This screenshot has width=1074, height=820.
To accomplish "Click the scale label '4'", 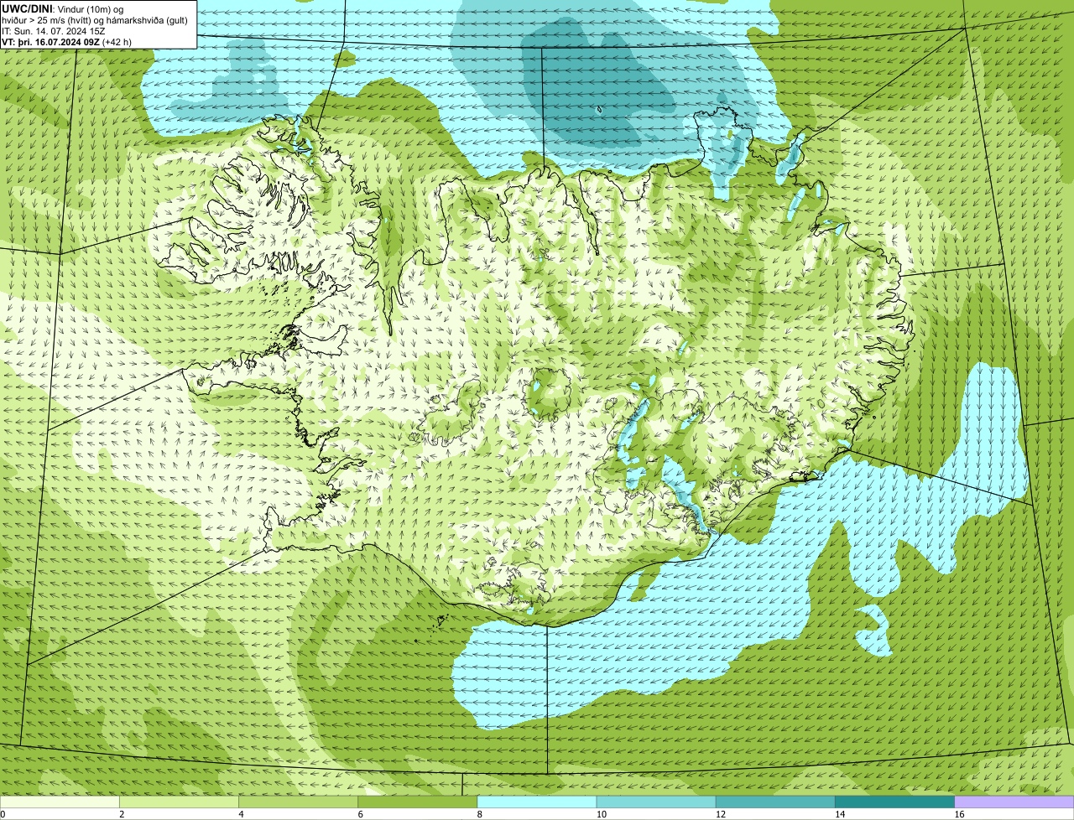I will pos(242,814).
